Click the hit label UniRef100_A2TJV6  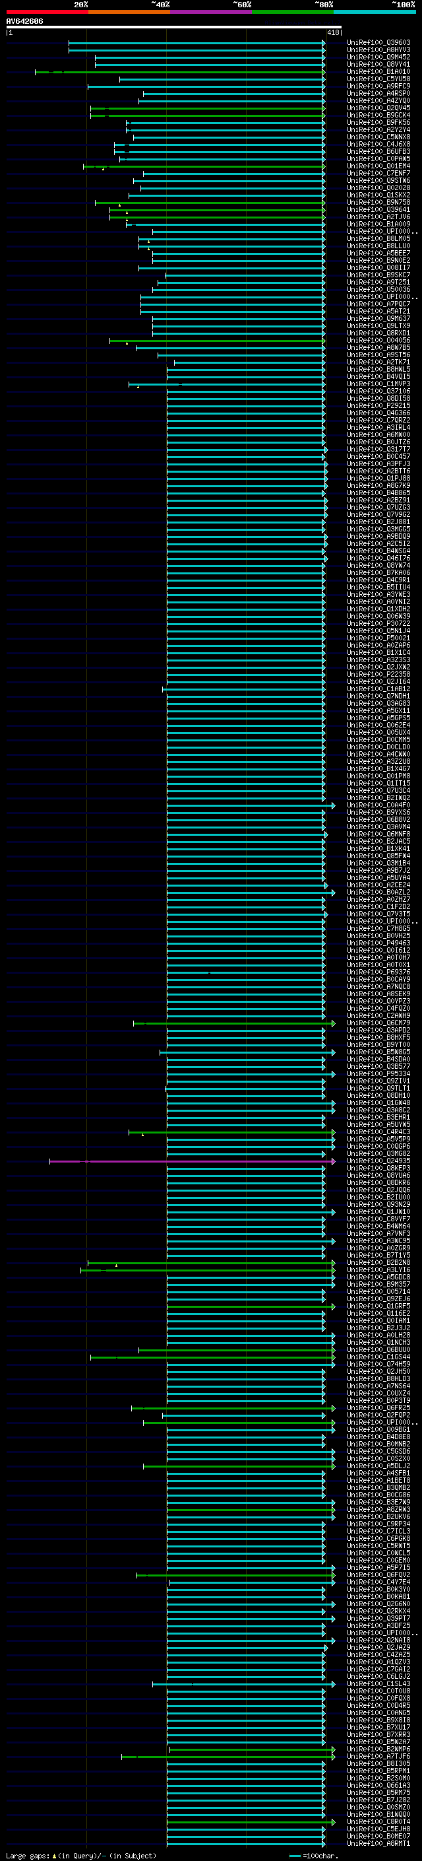pos(378,217)
